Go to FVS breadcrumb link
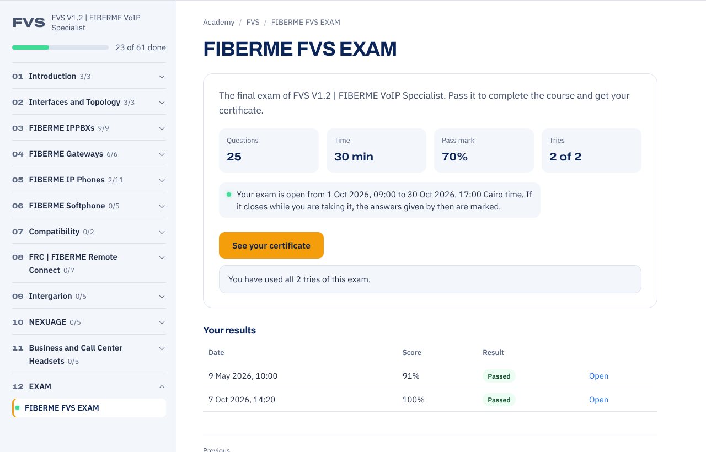Image resolution: width=706 pixels, height=452 pixels. (253, 23)
